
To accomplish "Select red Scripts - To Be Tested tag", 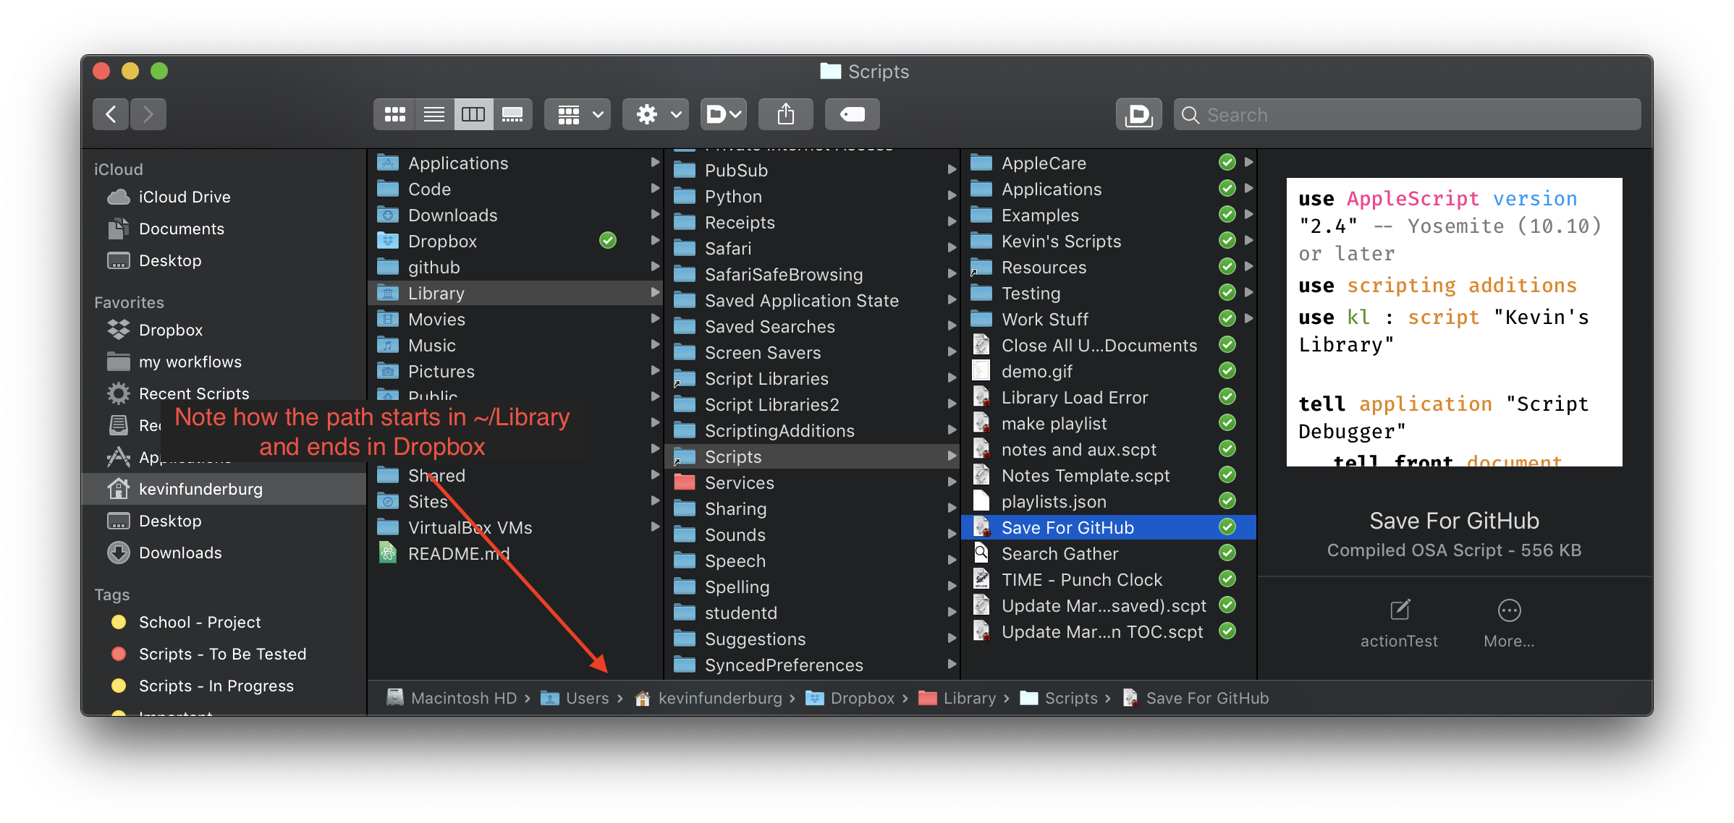I will click(x=222, y=654).
